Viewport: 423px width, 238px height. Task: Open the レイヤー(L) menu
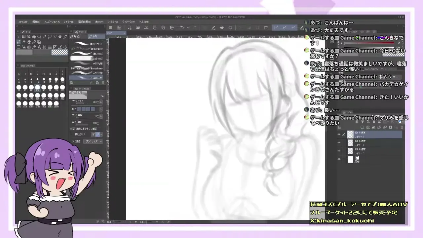(69, 22)
